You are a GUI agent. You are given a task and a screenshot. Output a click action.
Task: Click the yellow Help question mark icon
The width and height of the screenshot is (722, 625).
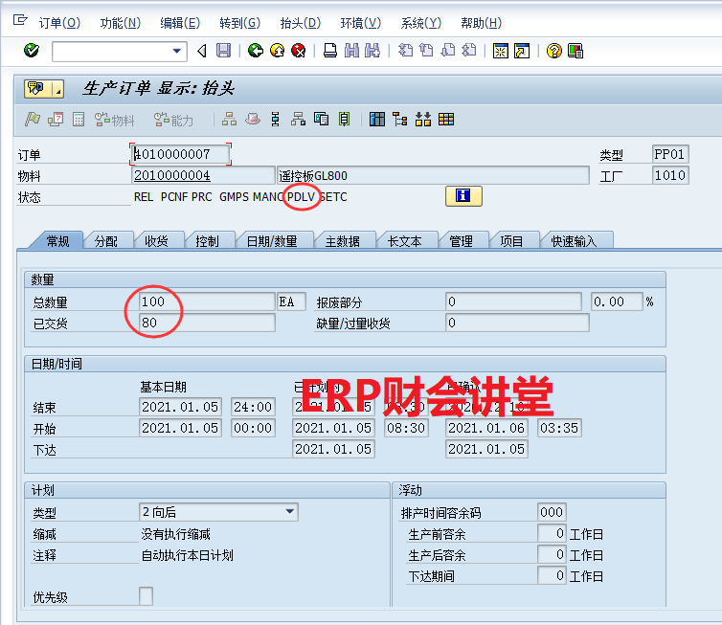tap(553, 51)
